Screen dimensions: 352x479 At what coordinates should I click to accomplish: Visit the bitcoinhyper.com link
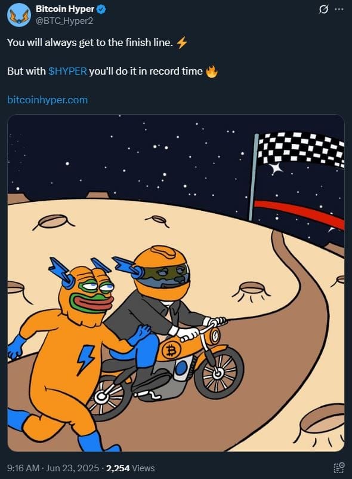(x=47, y=100)
